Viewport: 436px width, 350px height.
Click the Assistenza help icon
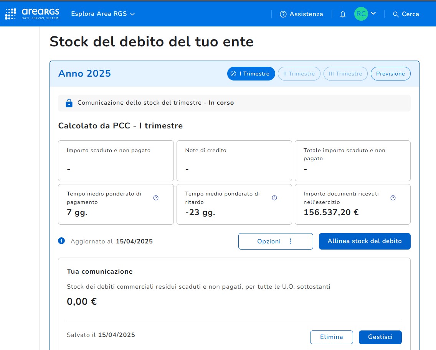pos(283,14)
